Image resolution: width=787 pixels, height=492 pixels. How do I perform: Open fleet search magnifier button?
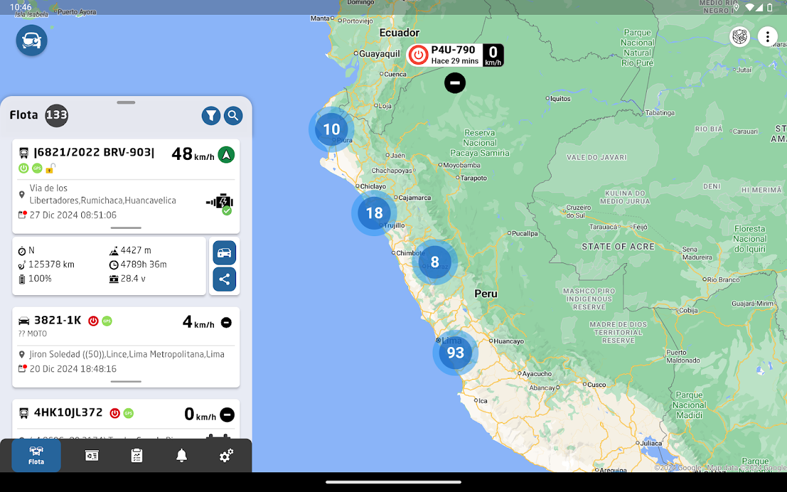[233, 116]
